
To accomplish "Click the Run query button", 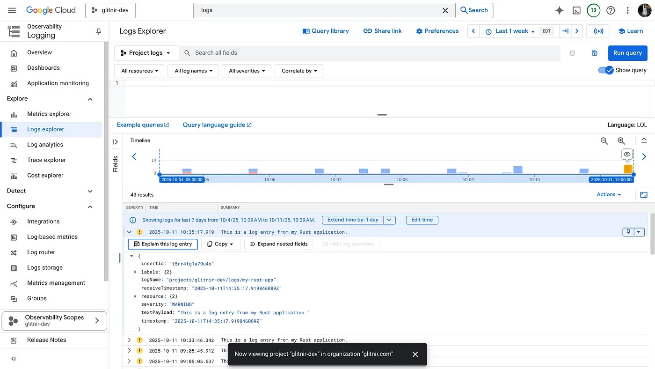I will tap(627, 53).
